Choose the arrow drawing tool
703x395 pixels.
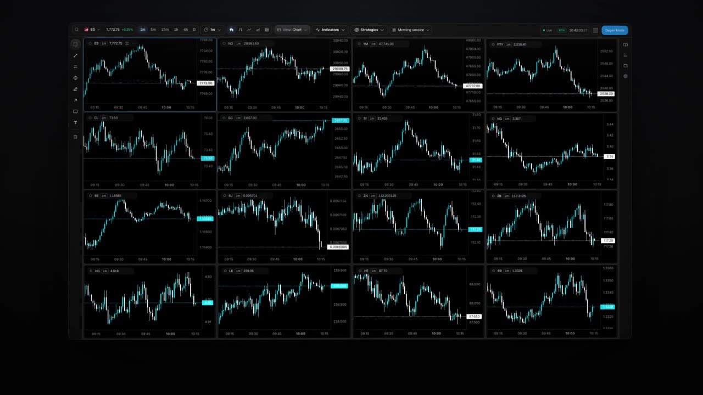pos(75,100)
